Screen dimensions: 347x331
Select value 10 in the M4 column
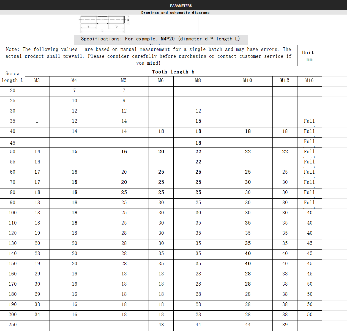click(x=74, y=101)
